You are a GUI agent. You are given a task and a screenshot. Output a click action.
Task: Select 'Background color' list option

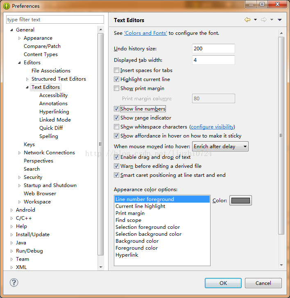162,241
